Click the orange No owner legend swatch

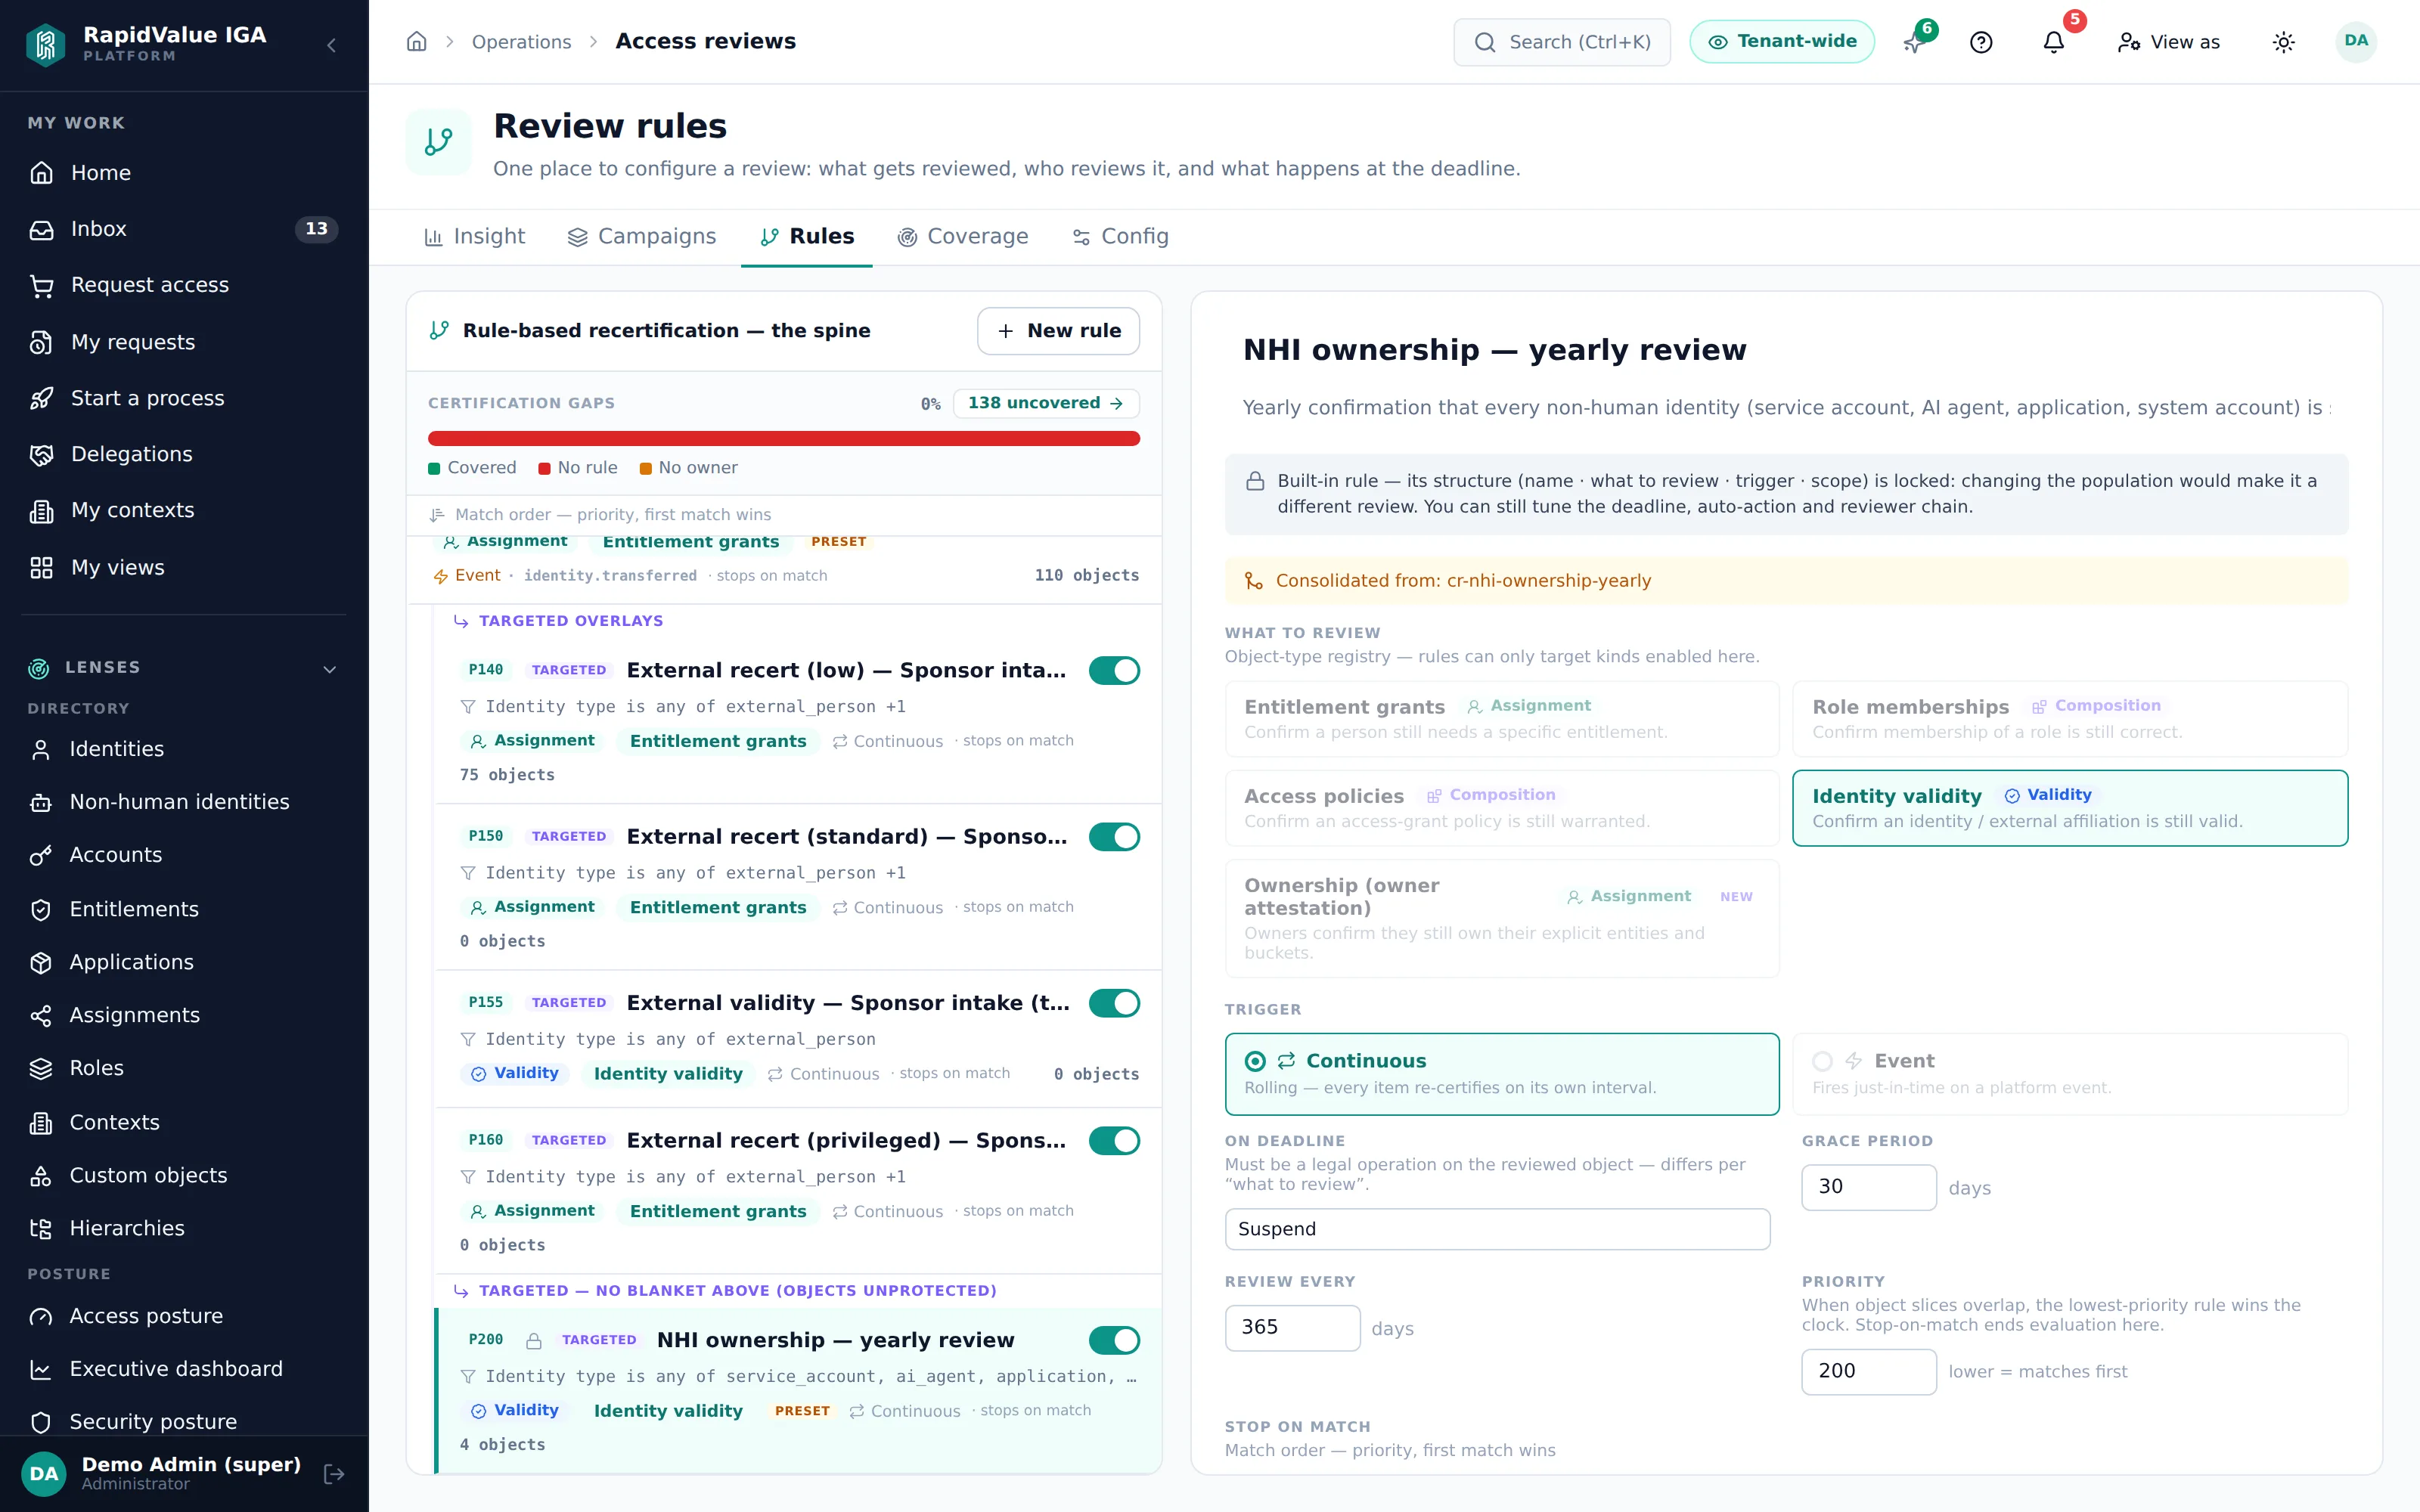(x=646, y=469)
